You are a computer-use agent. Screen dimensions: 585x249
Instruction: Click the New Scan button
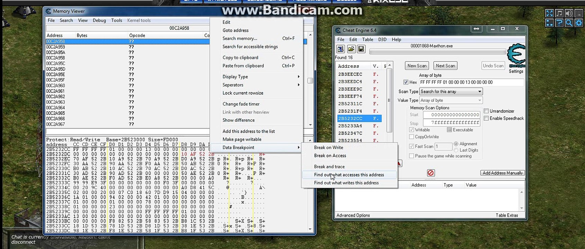[x=417, y=66]
